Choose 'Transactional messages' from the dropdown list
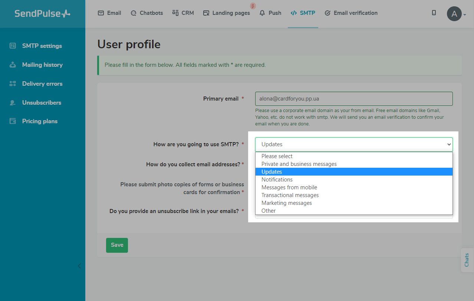 (290, 195)
